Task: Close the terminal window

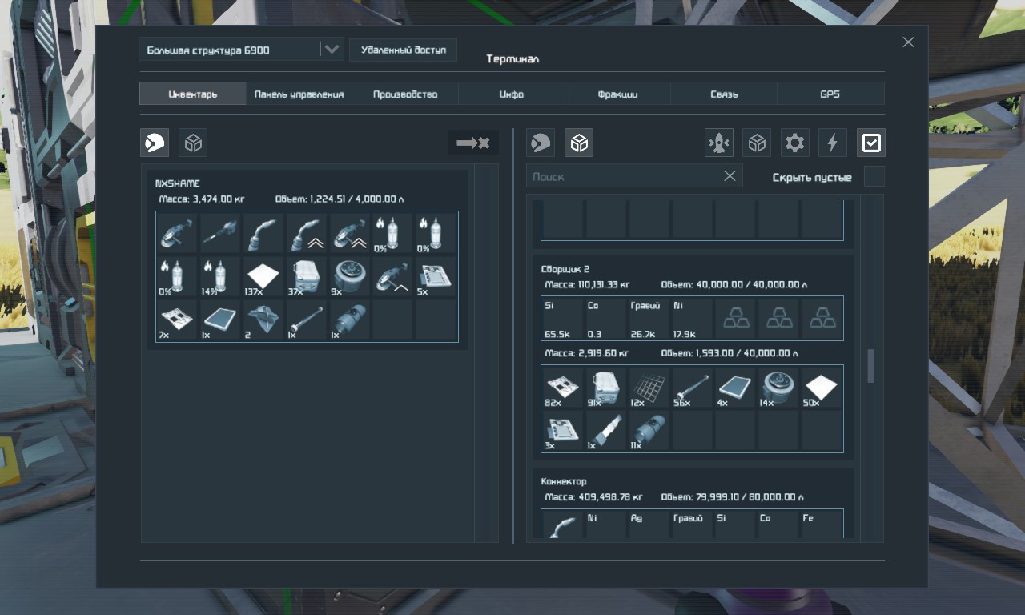Action: point(908,42)
